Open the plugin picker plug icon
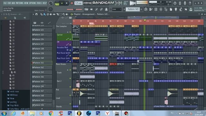 (176, 9)
